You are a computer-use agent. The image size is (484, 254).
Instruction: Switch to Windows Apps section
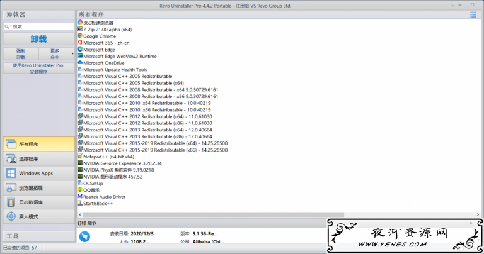click(39, 173)
